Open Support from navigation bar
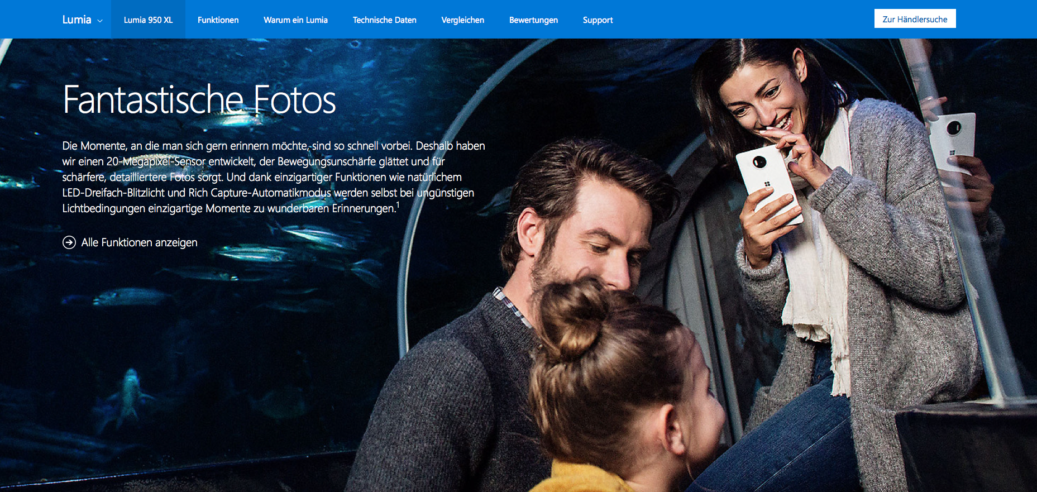 pos(598,20)
